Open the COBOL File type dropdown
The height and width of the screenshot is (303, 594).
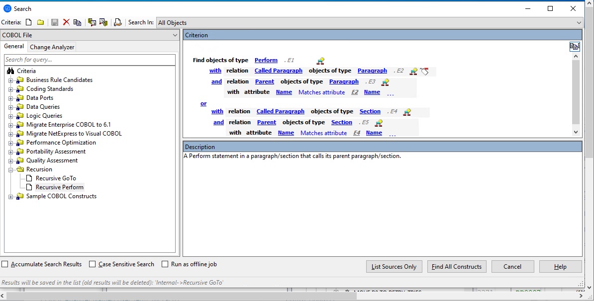tap(175, 35)
